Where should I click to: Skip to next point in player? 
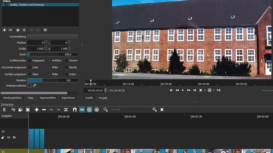pyautogui.click(x=195, y=90)
